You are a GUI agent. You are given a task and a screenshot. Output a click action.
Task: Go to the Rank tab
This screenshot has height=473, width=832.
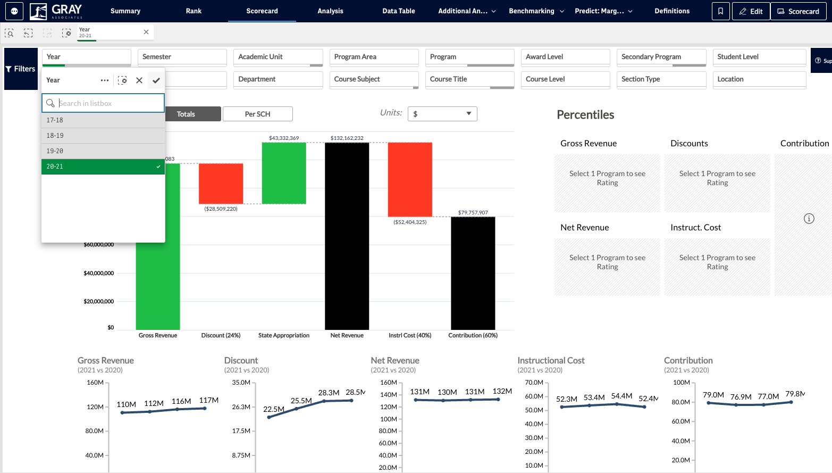[194, 11]
